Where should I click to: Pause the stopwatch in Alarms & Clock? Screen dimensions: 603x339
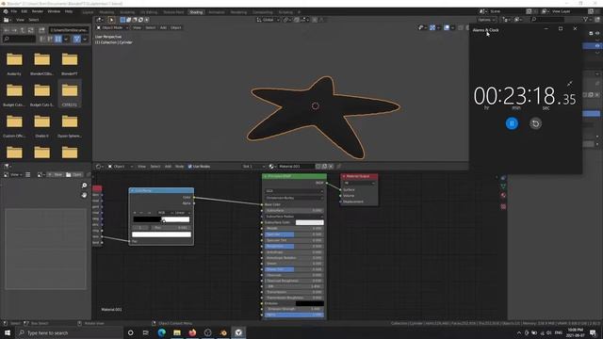click(x=512, y=123)
